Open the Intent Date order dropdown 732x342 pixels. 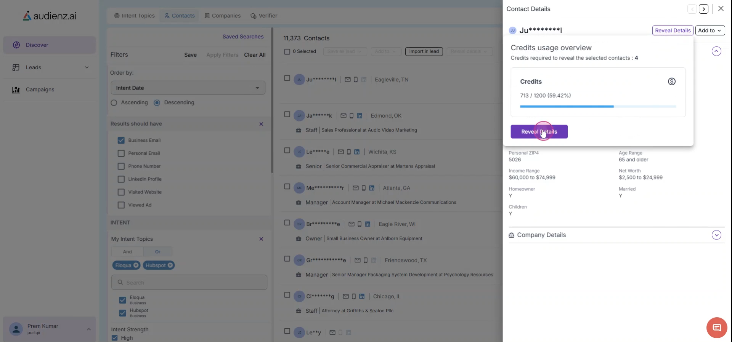point(188,88)
